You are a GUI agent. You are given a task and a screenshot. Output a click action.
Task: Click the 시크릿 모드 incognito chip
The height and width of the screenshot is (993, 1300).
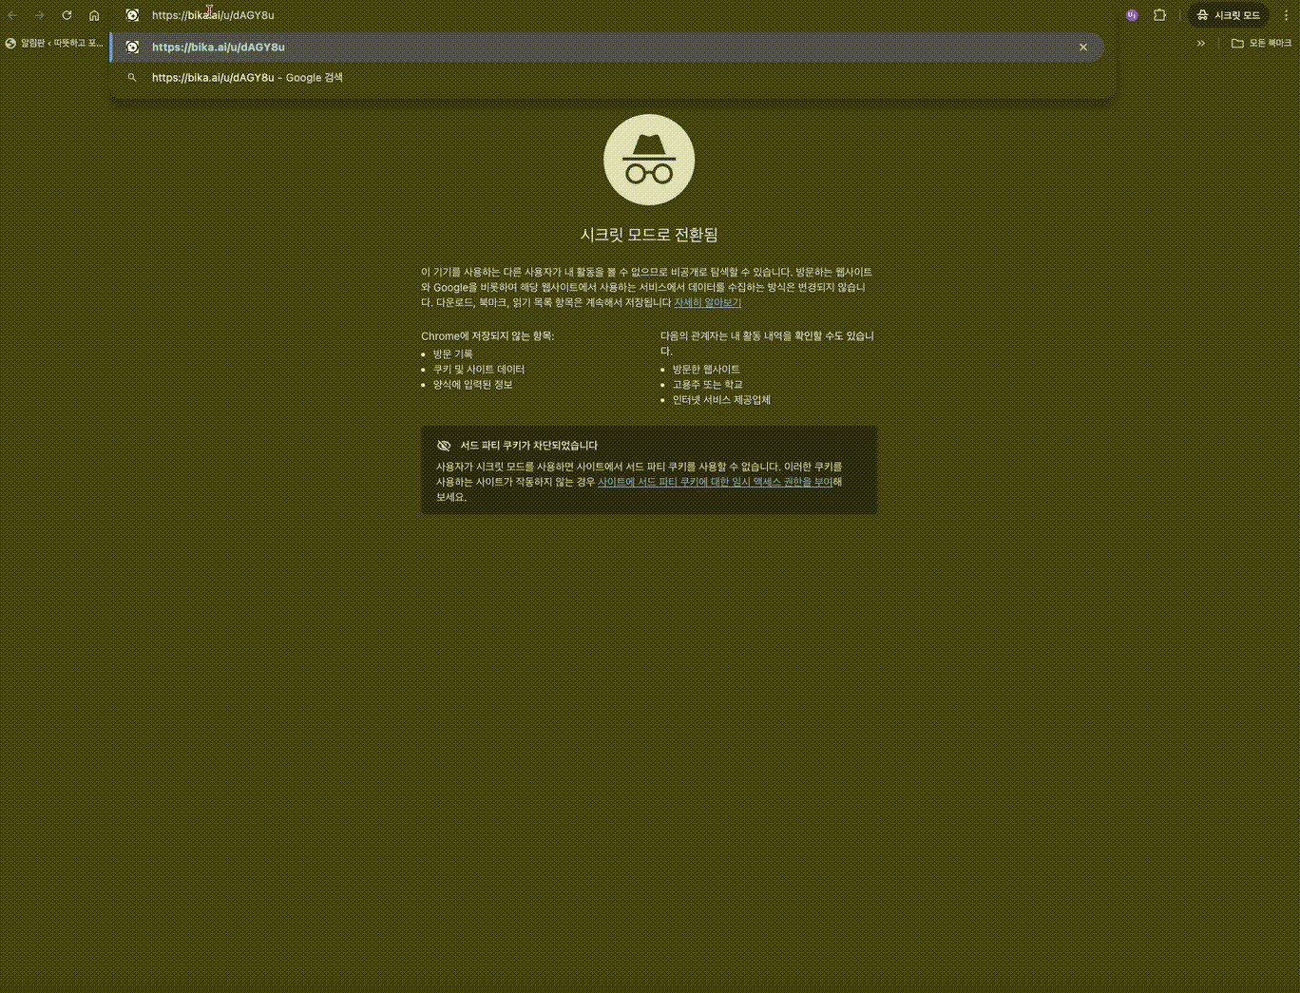[x=1228, y=15]
